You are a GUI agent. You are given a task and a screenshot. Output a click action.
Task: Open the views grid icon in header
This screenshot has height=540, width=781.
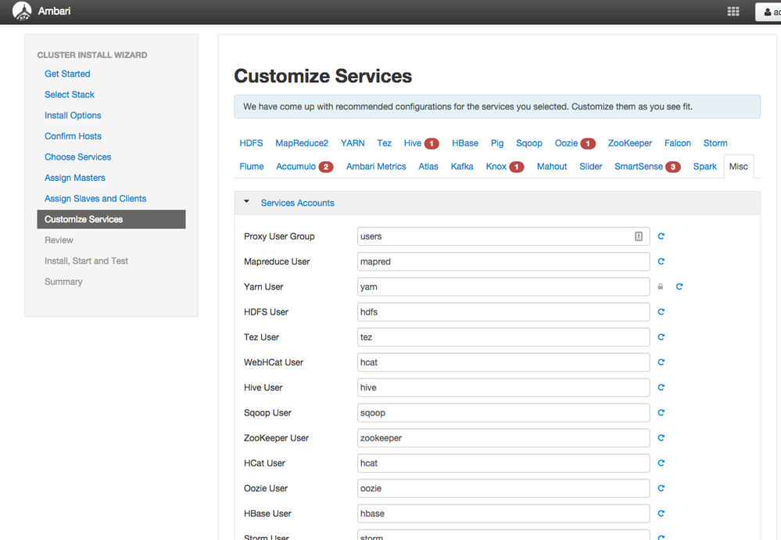tap(733, 12)
